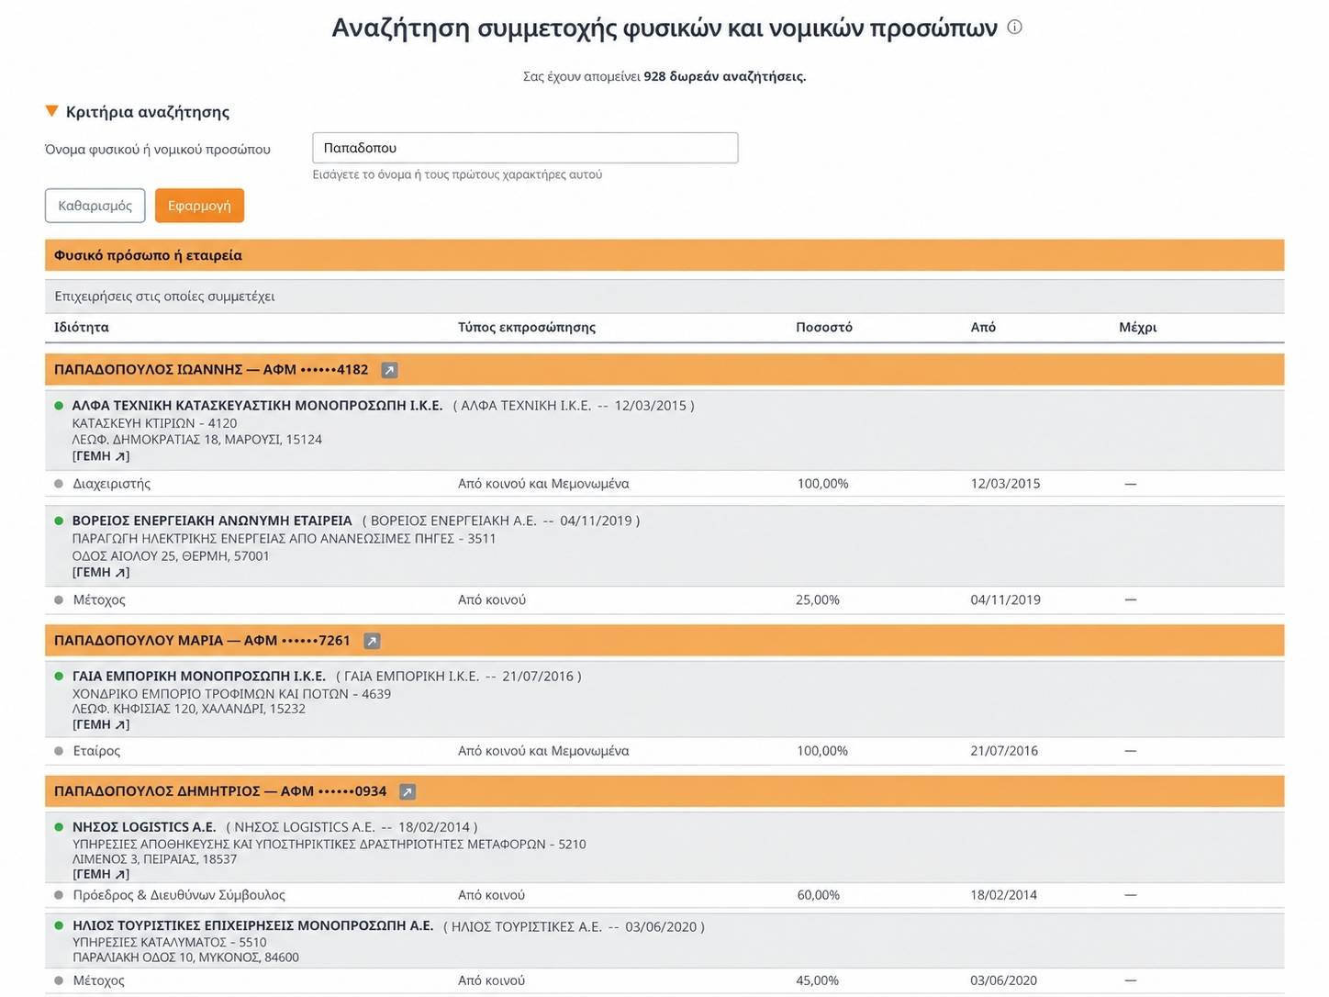The image size is (1329, 997).
Task: Click the person header ΠΑΠΑΔΟΠΟΥΛΟΥ ΜΑΡΙΑ — ΑΦΜ ••••••7261
Action: (x=202, y=641)
